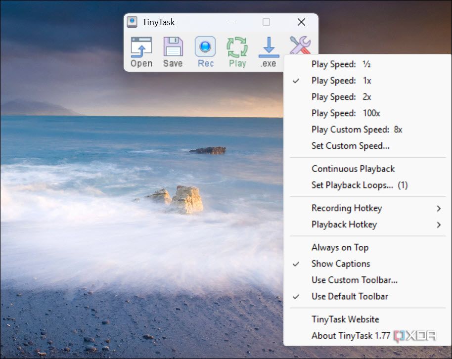Select Play Speed 1x option

pos(341,81)
